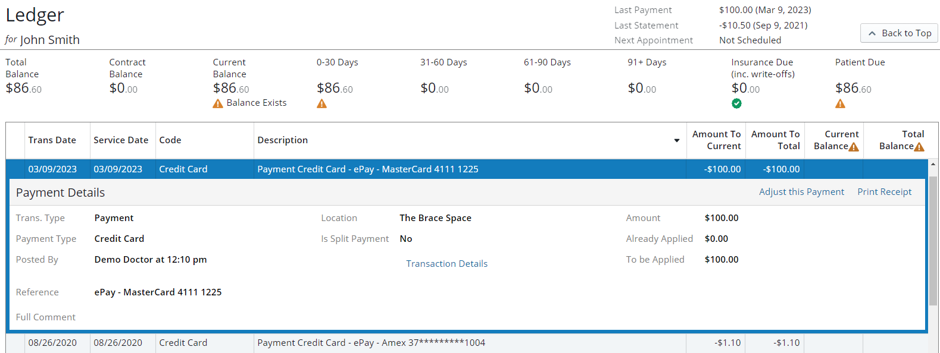The width and height of the screenshot is (940, 353).
Task: Click the Adjust this Payment link
Action: click(801, 192)
